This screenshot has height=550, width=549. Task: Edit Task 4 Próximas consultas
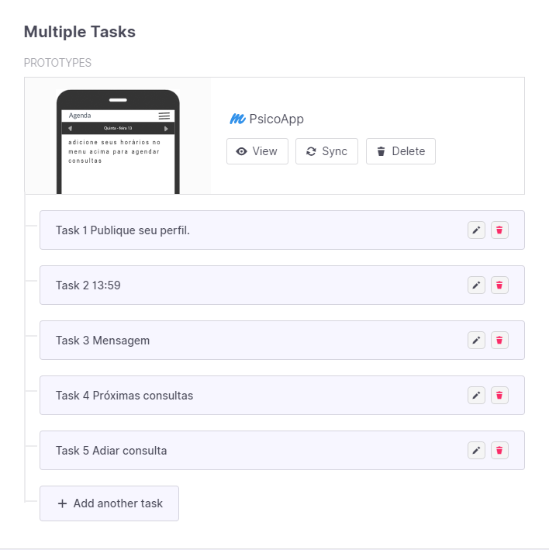[476, 395]
